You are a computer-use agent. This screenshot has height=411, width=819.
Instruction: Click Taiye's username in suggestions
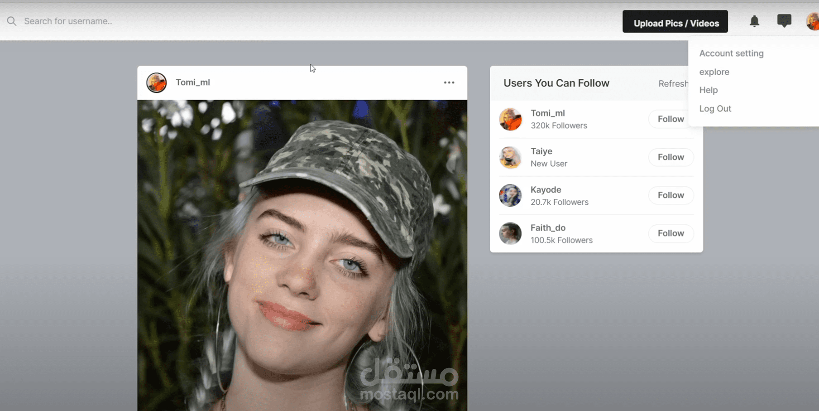click(541, 151)
